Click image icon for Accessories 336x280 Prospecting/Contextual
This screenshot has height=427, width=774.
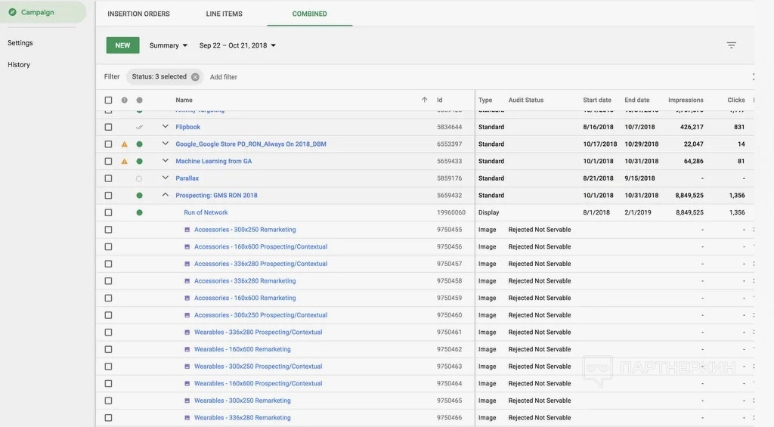pyautogui.click(x=187, y=264)
